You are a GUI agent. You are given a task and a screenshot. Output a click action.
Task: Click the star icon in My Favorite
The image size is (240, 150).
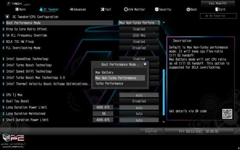click(207, 16)
